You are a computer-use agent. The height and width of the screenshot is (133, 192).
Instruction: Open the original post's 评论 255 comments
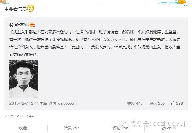pyautogui.click(x=157, y=103)
